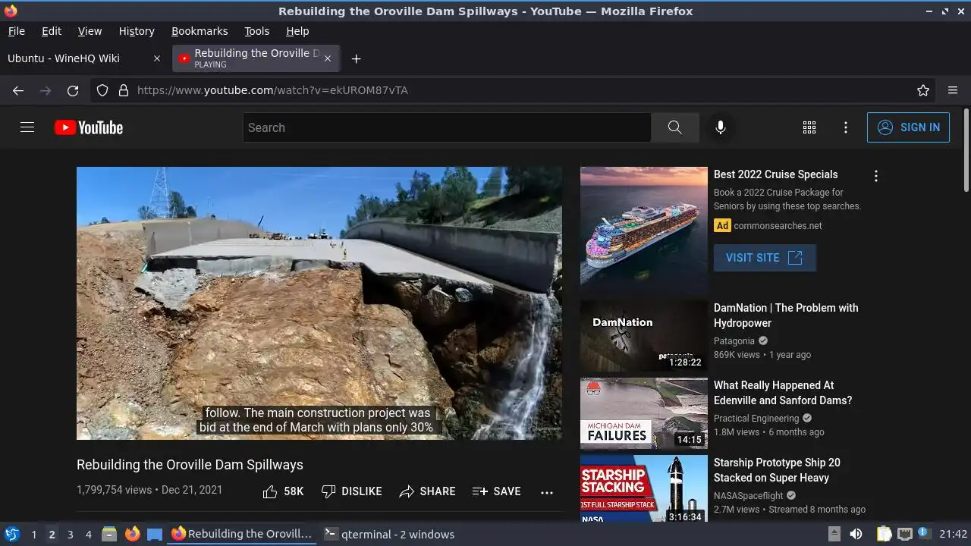Switch to the Ubuntu - WineHQ Wiki tab

click(x=83, y=58)
